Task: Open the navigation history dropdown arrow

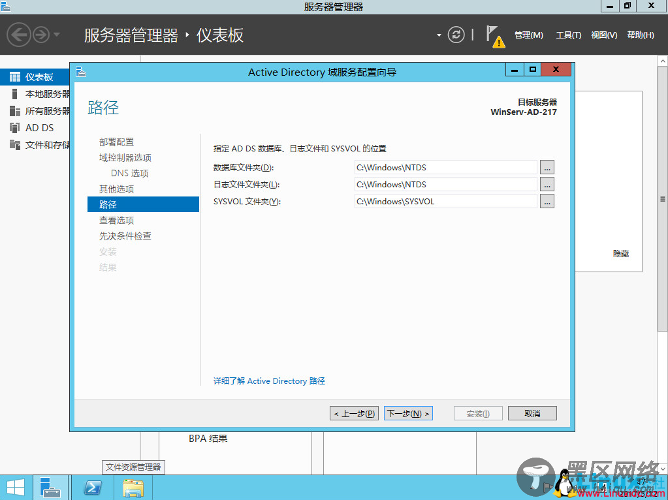Action: pos(57,35)
